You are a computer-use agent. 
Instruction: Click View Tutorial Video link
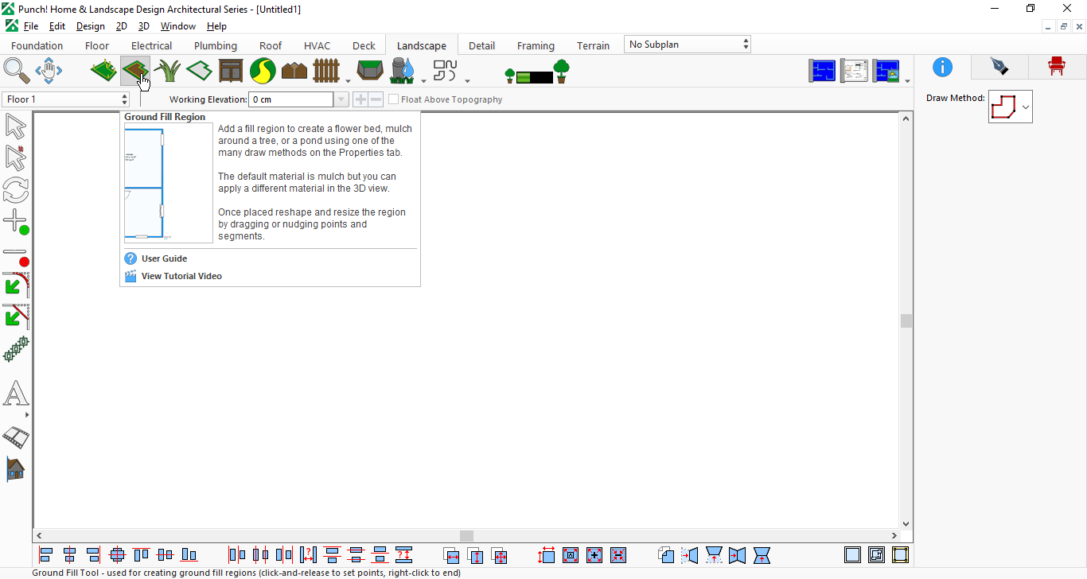coord(181,276)
